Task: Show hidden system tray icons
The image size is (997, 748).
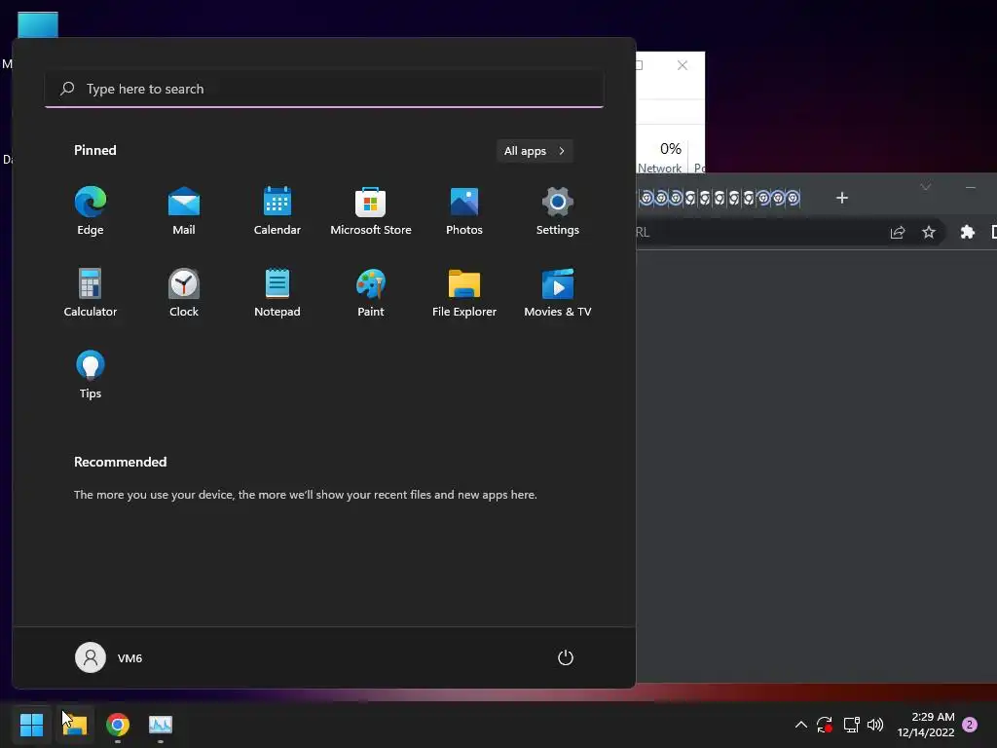Action: click(x=801, y=725)
